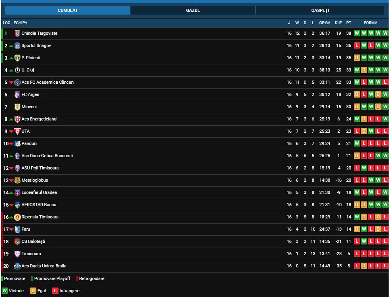Click Chindia Targoviste's 38 points value
Screen dimensions: 391x297
point(349,33)
